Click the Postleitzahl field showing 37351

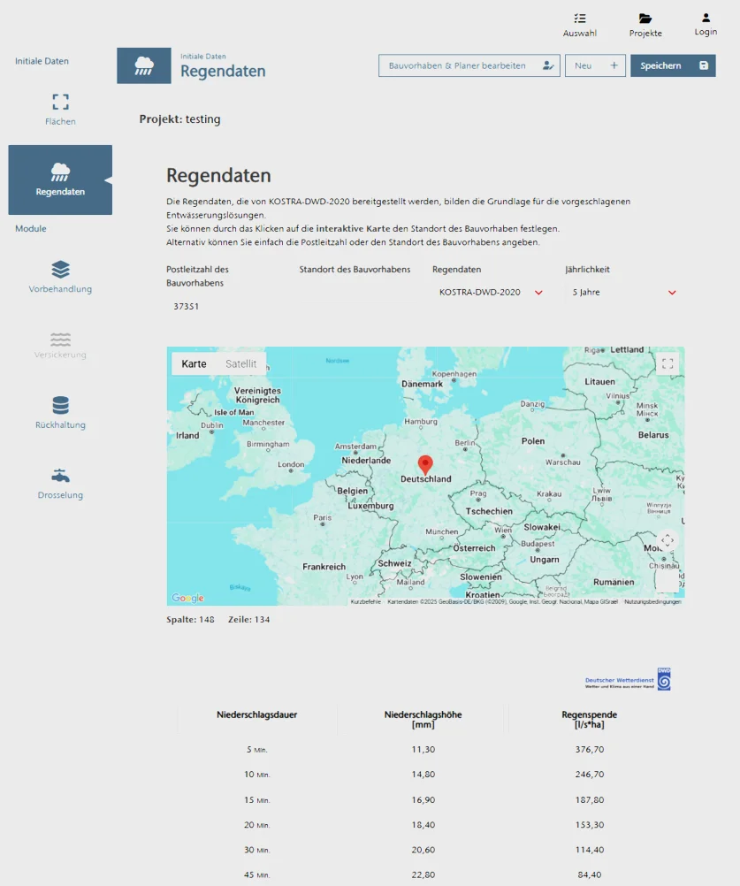(227, 306)
